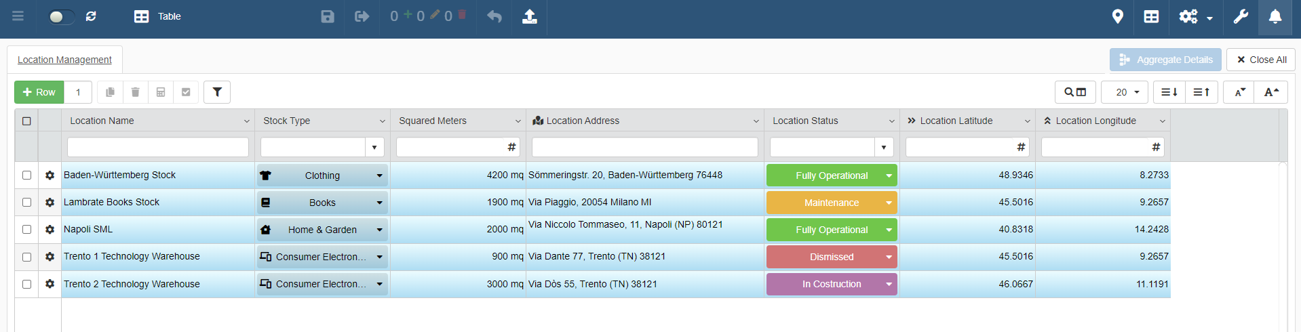Viewport: 1301px width, 332px height.
Task: Toggle the switch in the top bar
Action: pyautogui.click(x=61, y=16)
